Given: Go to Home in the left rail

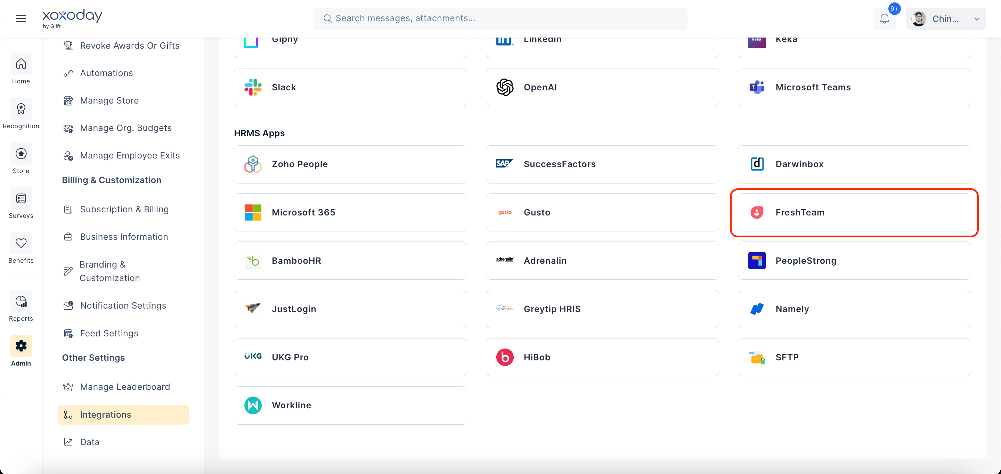Looking at the screenshot, I should click(x=21, y=69).
